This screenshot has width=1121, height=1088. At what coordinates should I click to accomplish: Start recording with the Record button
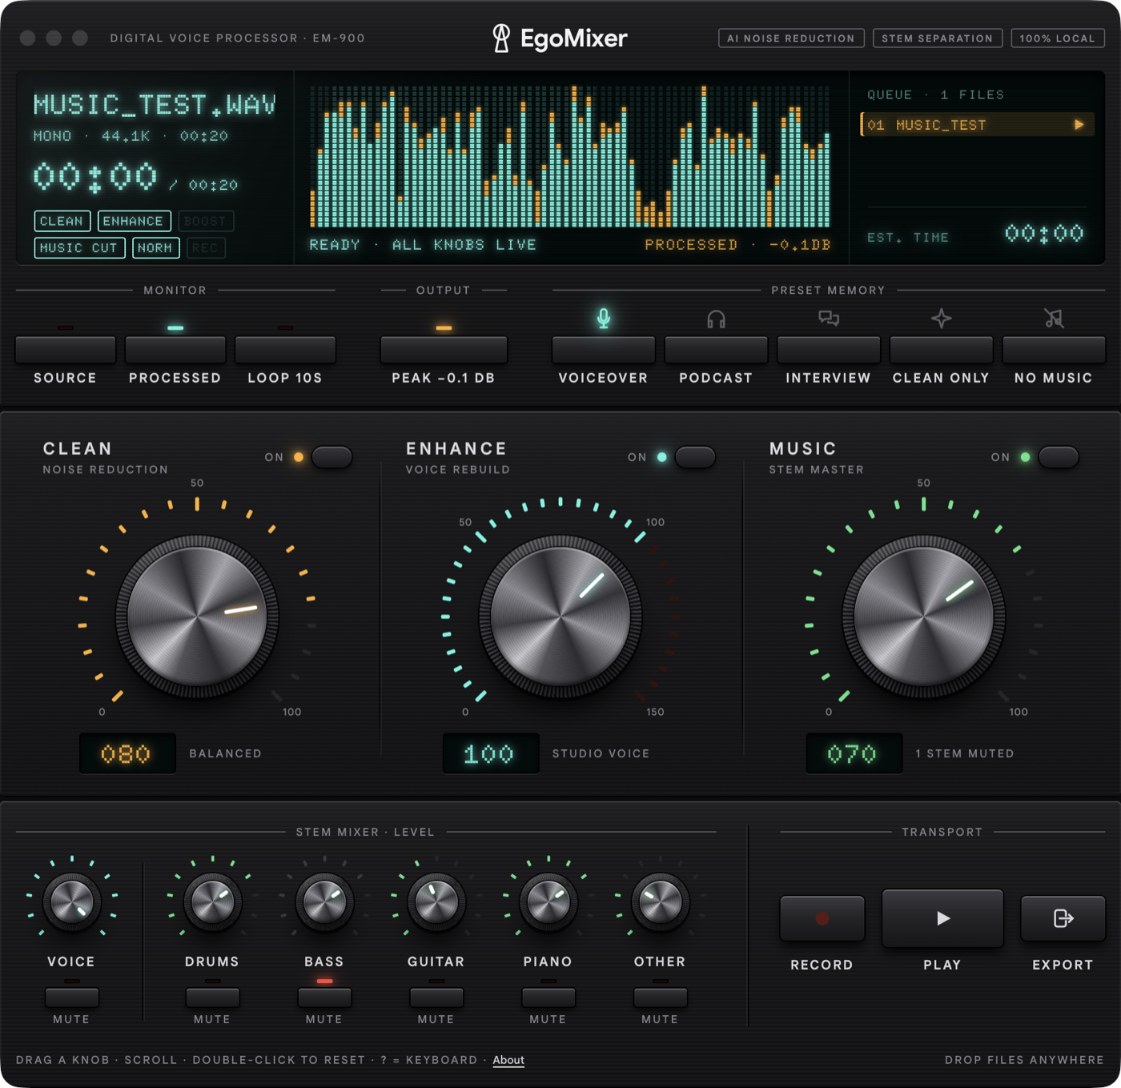[822, 918]
